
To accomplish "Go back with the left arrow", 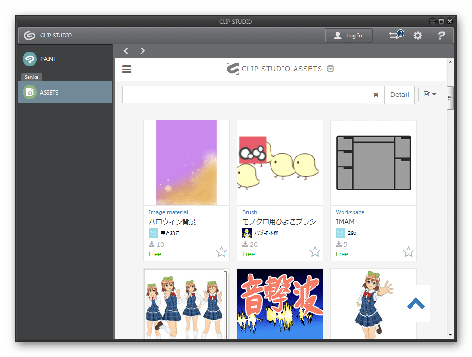I will click(x=126, y=51).
